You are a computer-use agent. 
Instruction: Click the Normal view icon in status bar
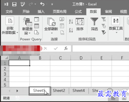point(113,98)
